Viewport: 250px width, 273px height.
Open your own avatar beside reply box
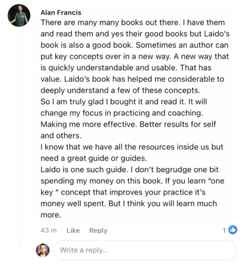pos(43,250)
